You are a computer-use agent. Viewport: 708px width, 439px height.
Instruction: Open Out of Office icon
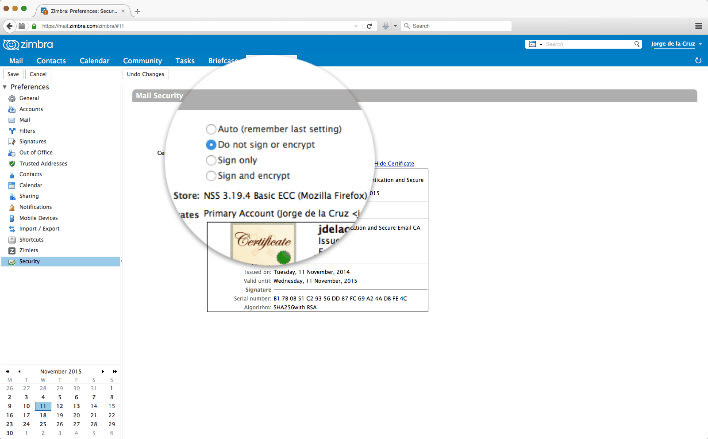[12, 153]
